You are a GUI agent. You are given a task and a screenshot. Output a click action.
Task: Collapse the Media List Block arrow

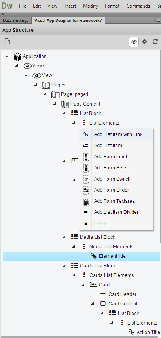tap(64, 237)
